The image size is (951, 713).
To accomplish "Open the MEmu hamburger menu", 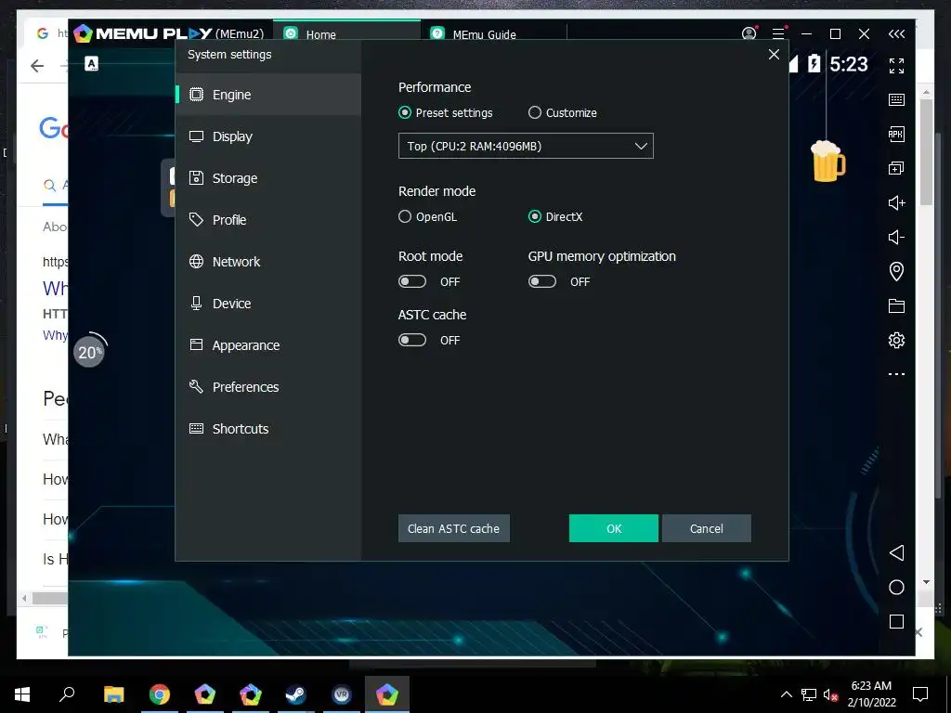I will (x=778, y=34).
